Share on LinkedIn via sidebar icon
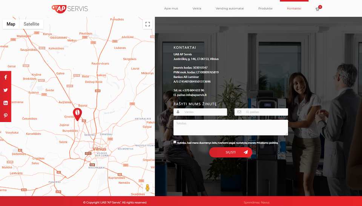The width and height of the screenshot is (362, 206). pyautogui.click(x=6, y=103)
